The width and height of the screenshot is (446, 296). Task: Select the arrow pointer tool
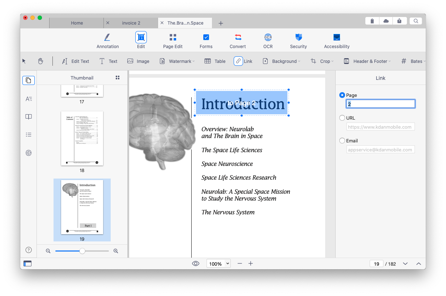click(24, 61)
